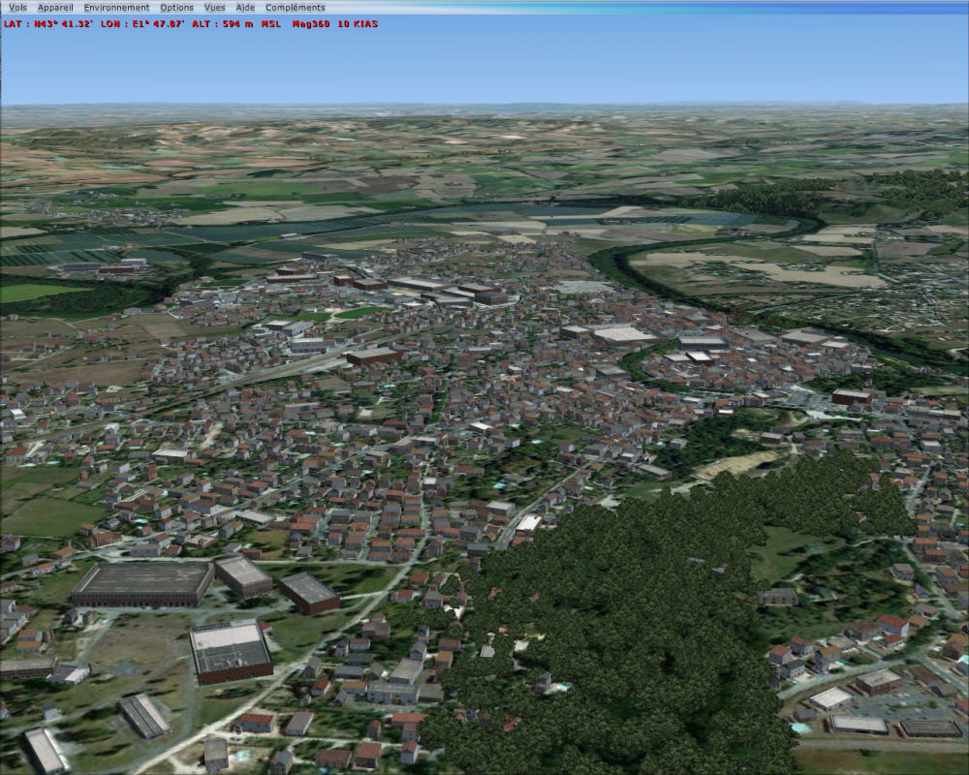Click the square white-roofed building near bottom-left
This screenshot has width=969, height=775.
pos(231,649)
